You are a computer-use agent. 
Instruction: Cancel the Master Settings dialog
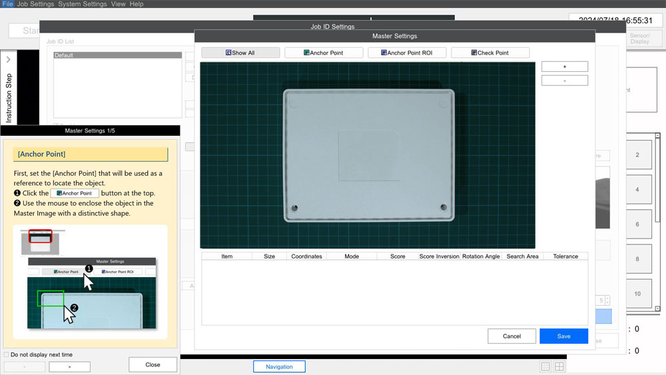[x=511, y=336]
